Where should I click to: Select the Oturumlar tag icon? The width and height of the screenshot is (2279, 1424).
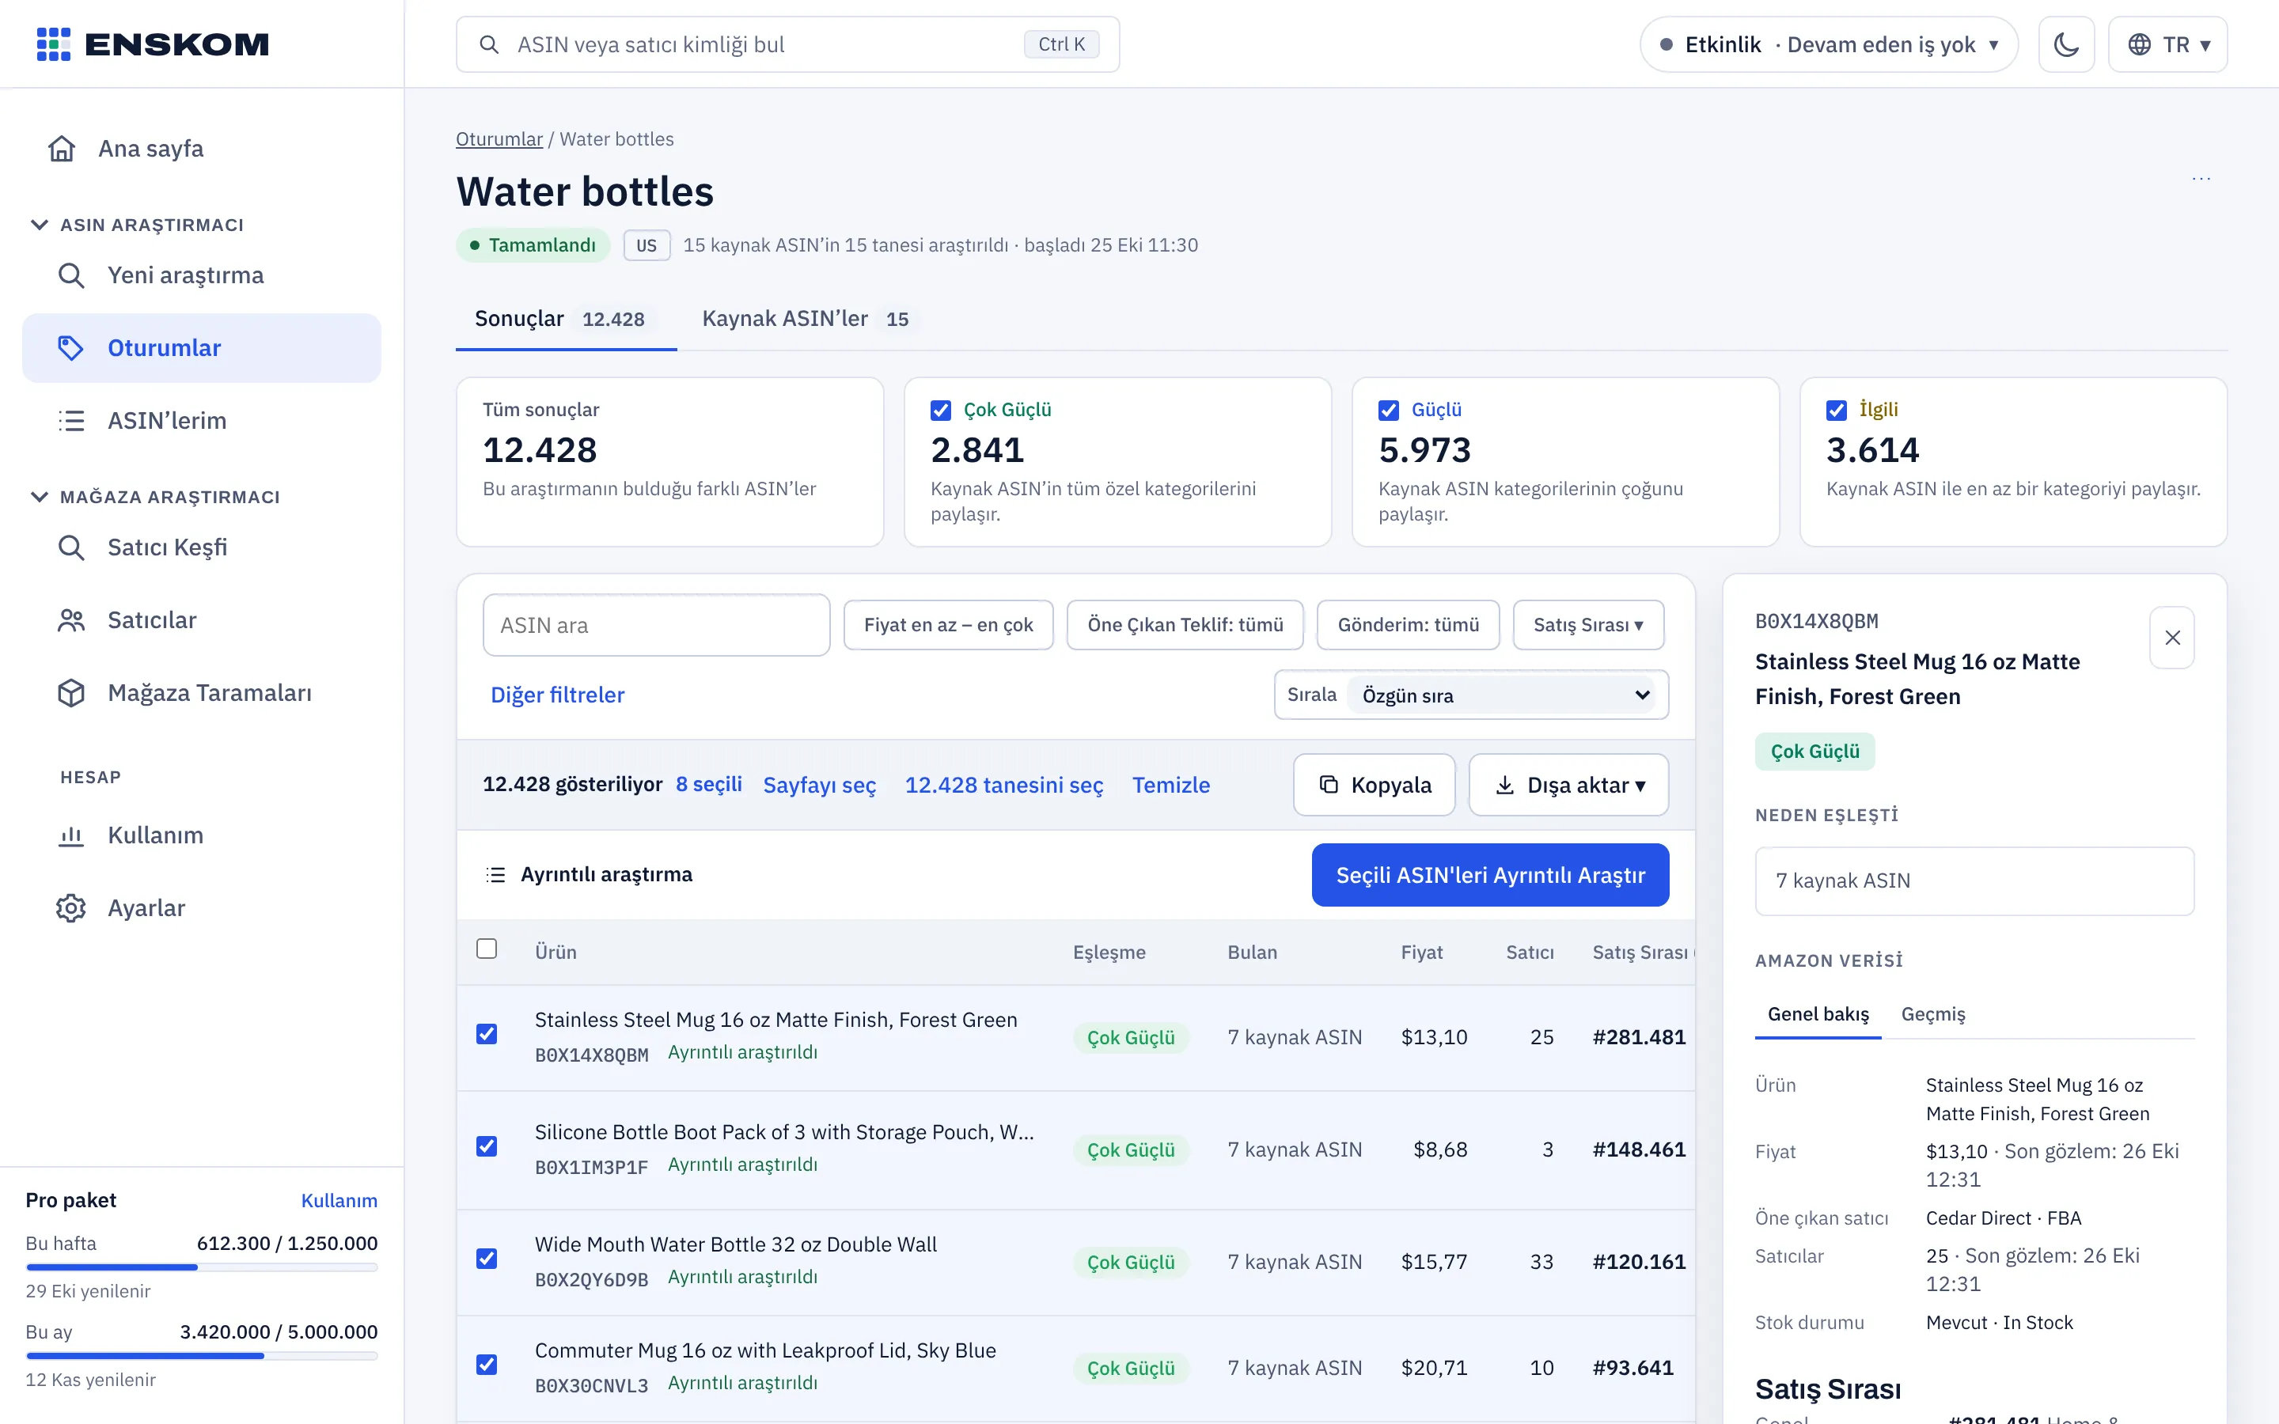pos(71,347)
